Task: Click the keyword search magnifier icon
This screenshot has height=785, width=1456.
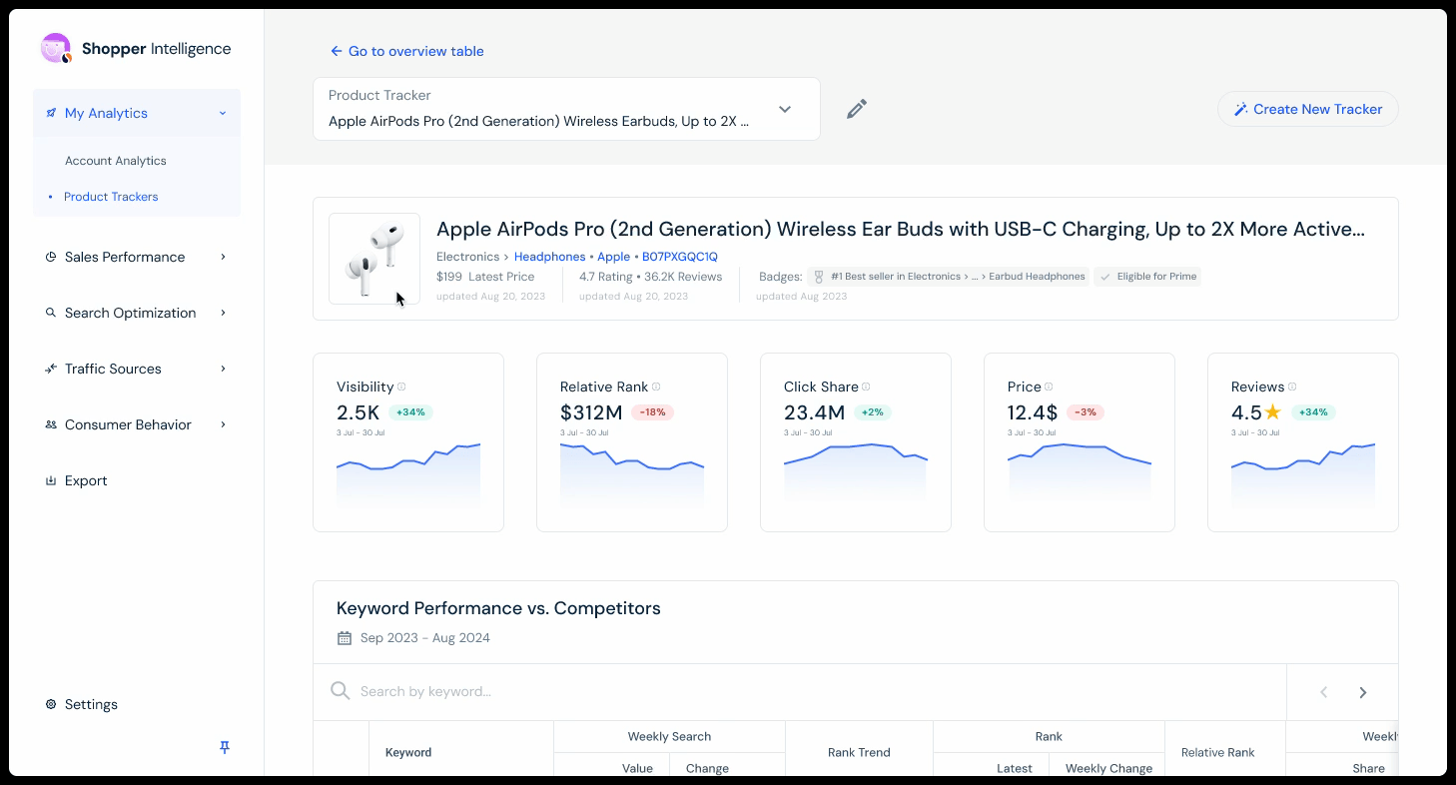Action: [x=341, y=691]
